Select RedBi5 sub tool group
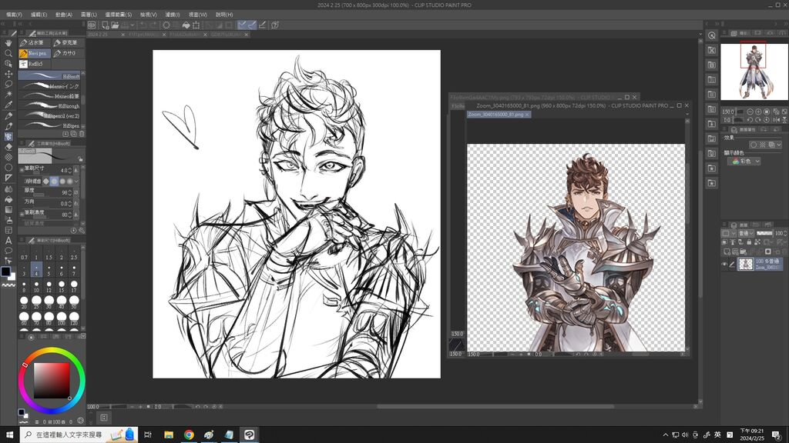 (34, 64)
